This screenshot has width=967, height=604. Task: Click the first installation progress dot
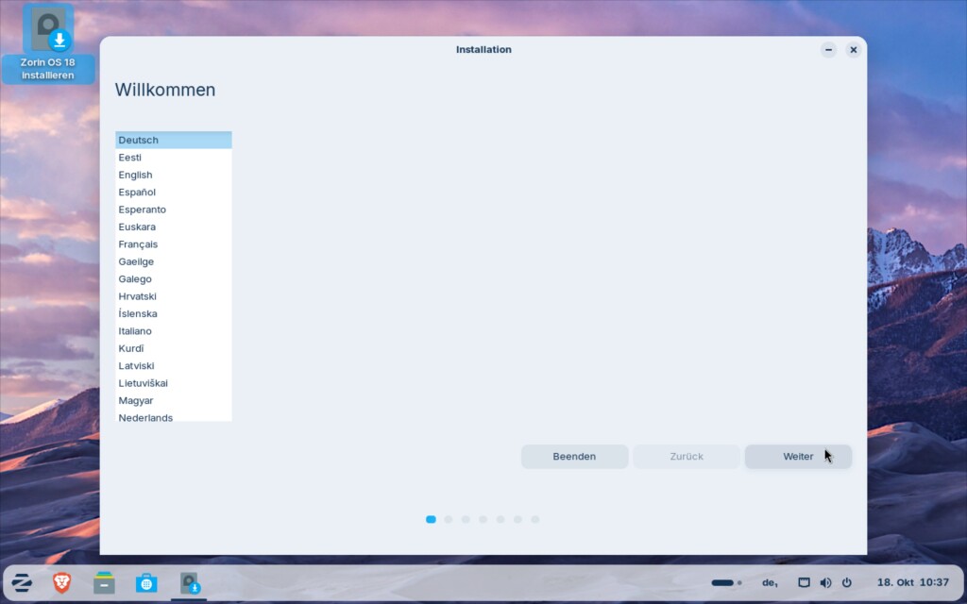pos(431,519)
